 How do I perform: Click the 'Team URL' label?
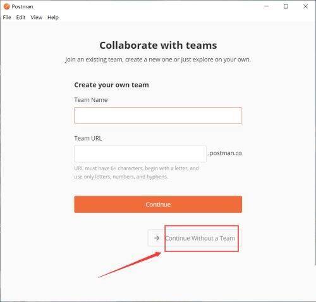(x=88, y=139)
